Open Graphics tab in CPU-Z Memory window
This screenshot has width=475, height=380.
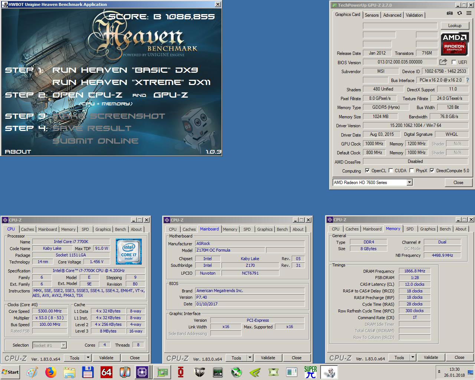coord(428,229)
